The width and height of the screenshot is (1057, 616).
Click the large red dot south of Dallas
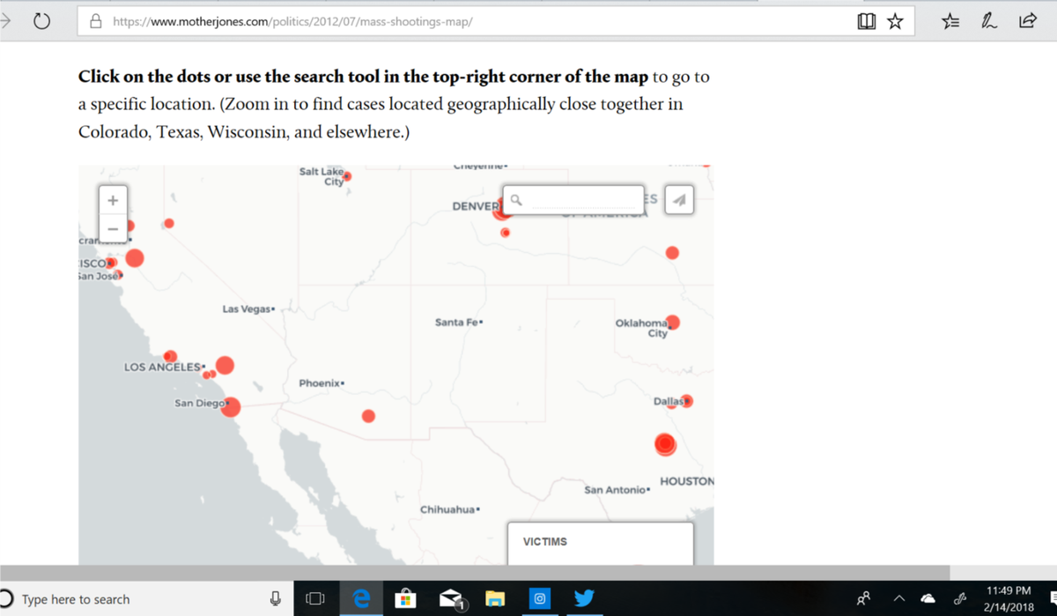click(x=666, y=444)
